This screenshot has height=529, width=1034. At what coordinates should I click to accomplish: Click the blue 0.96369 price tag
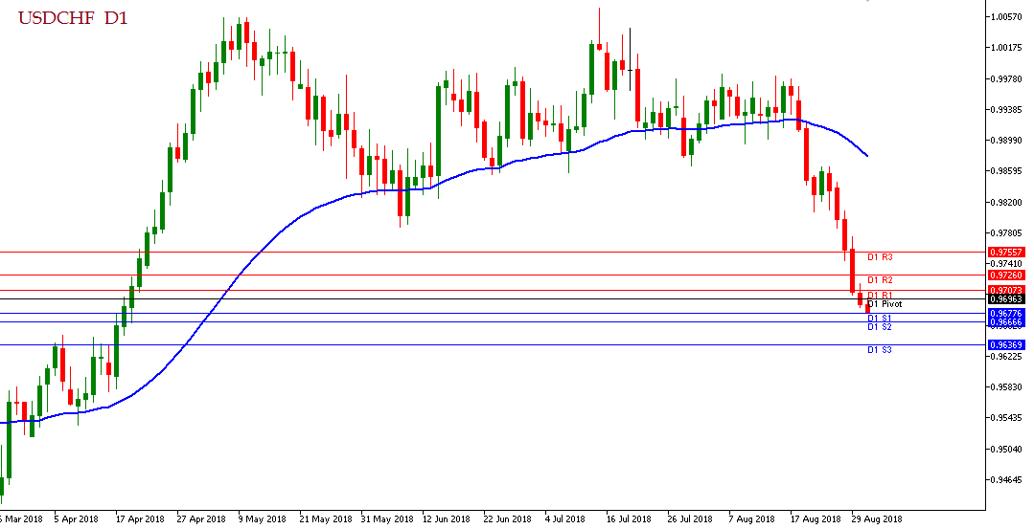pos(1005,344)
